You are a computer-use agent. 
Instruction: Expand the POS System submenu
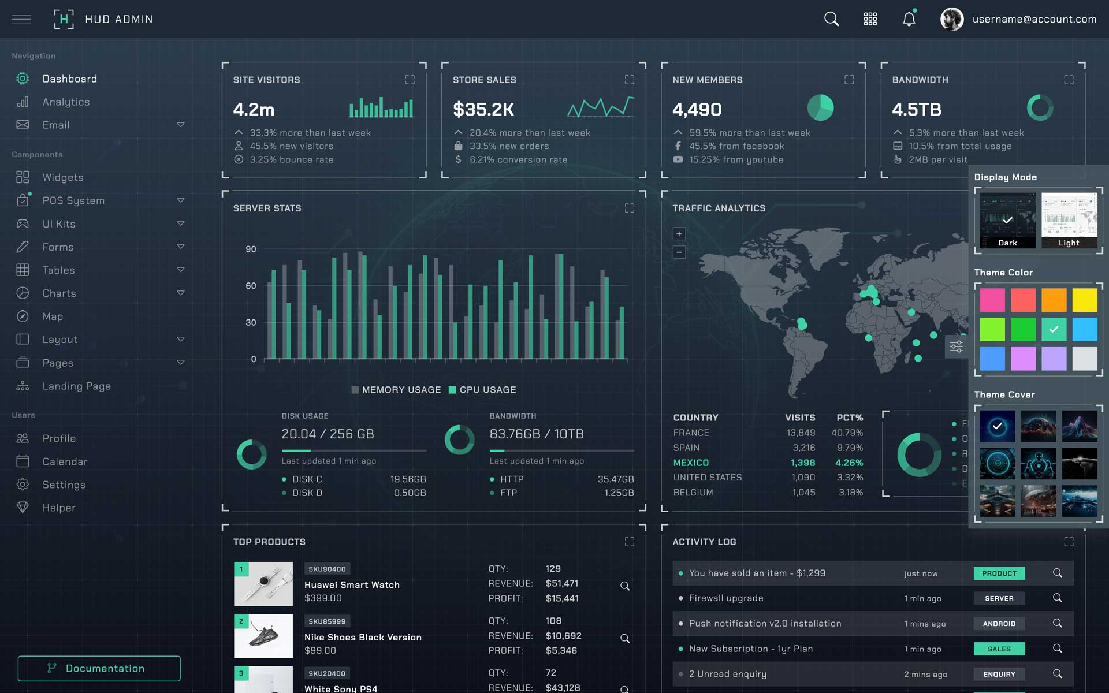[x=181, y=200]
